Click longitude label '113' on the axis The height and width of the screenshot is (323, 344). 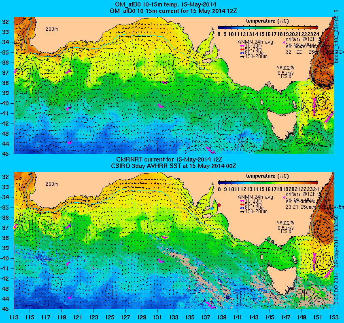pyautogui.click(x=14, y=317)
